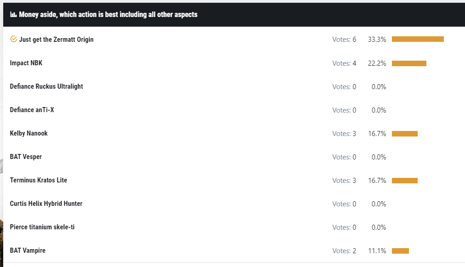
Task: Select the 'Kelby Nanook' poll option
Action: tap(29, 133)
